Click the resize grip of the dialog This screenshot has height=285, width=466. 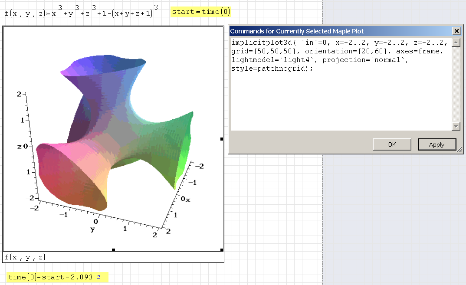pos(460,150)
